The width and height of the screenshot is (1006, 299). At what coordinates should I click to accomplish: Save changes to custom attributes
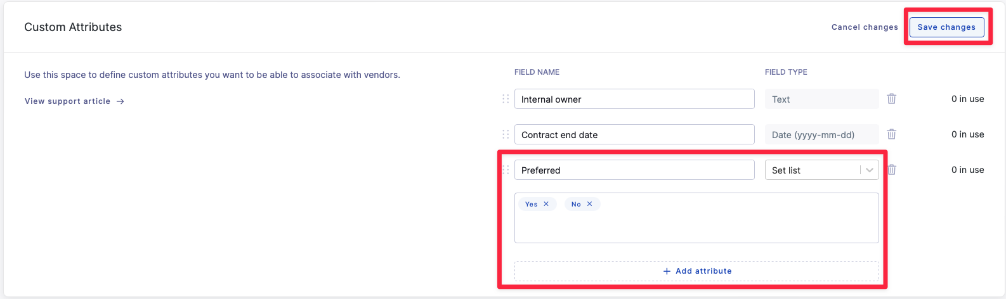946,27
